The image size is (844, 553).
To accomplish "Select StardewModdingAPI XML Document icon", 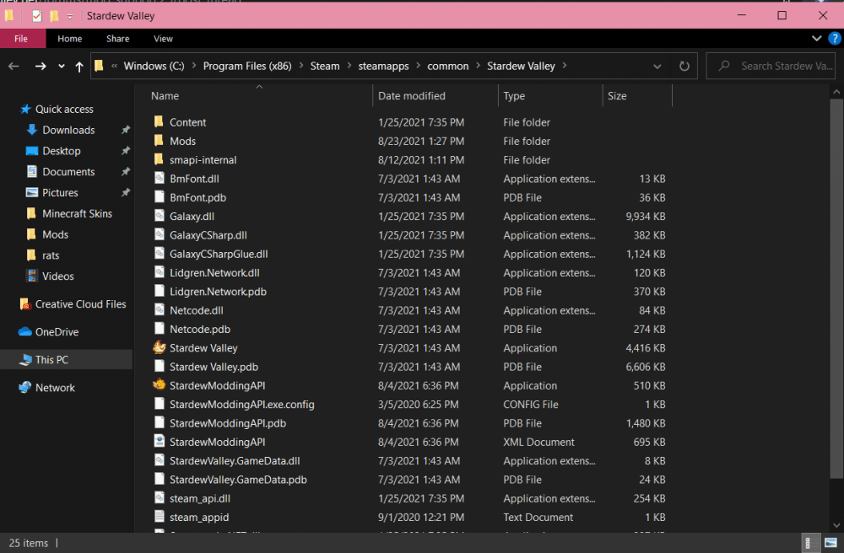I will (x=160, y=441).
